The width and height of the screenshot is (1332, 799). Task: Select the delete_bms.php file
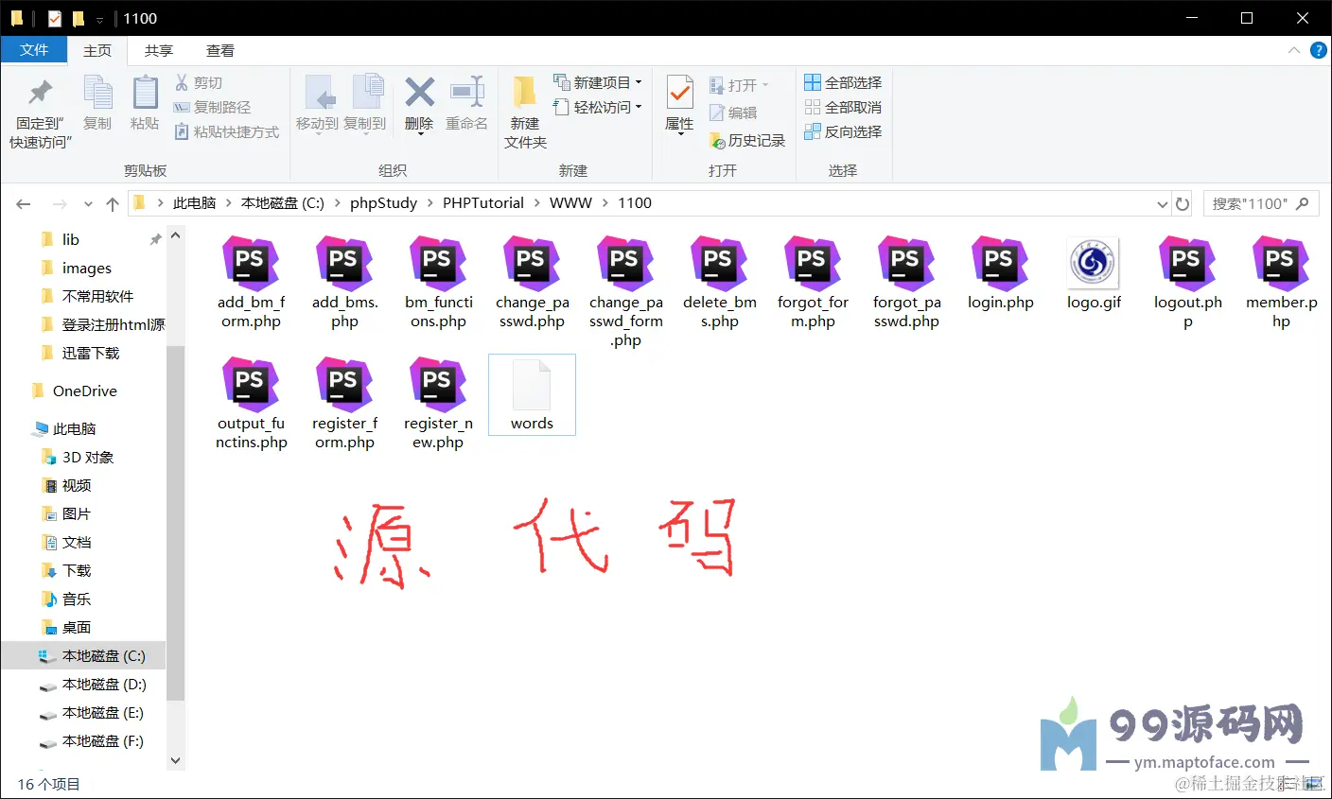[x=719, y=283]
